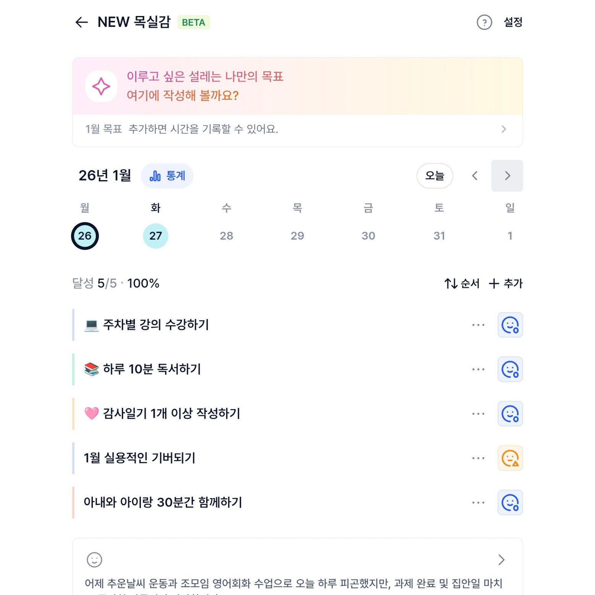Go to the next week
The image size is (595, 595).
[x=507, y=176]
